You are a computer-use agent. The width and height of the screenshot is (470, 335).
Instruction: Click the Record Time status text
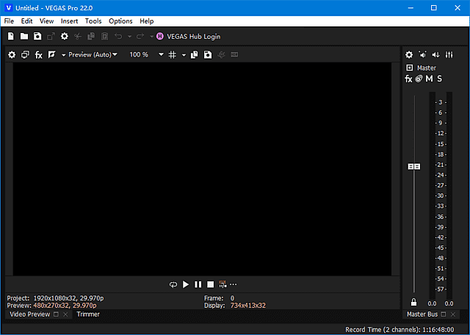tap(399, 330)
